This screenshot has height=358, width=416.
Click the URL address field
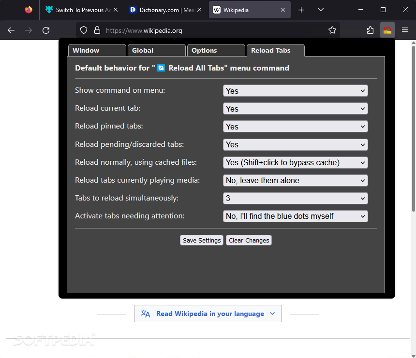pyautogui.click(x=208, y=30)
